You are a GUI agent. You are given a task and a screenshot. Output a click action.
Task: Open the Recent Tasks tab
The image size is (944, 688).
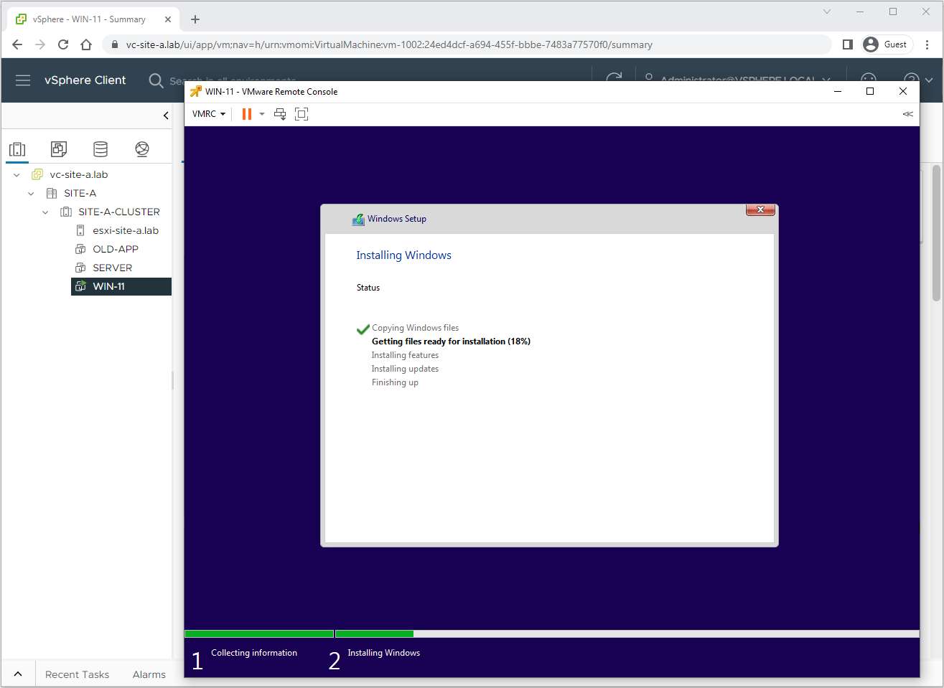[x=77, y=674]
